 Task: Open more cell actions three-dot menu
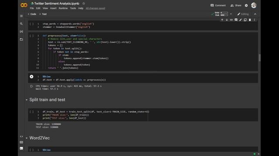[255, 20]
